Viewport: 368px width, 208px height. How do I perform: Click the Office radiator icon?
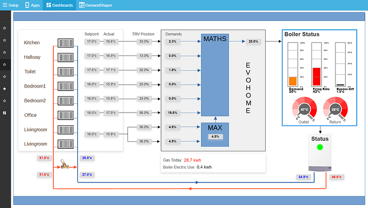point(66,115)
